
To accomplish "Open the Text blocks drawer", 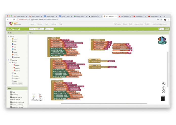I will (14, 47).
